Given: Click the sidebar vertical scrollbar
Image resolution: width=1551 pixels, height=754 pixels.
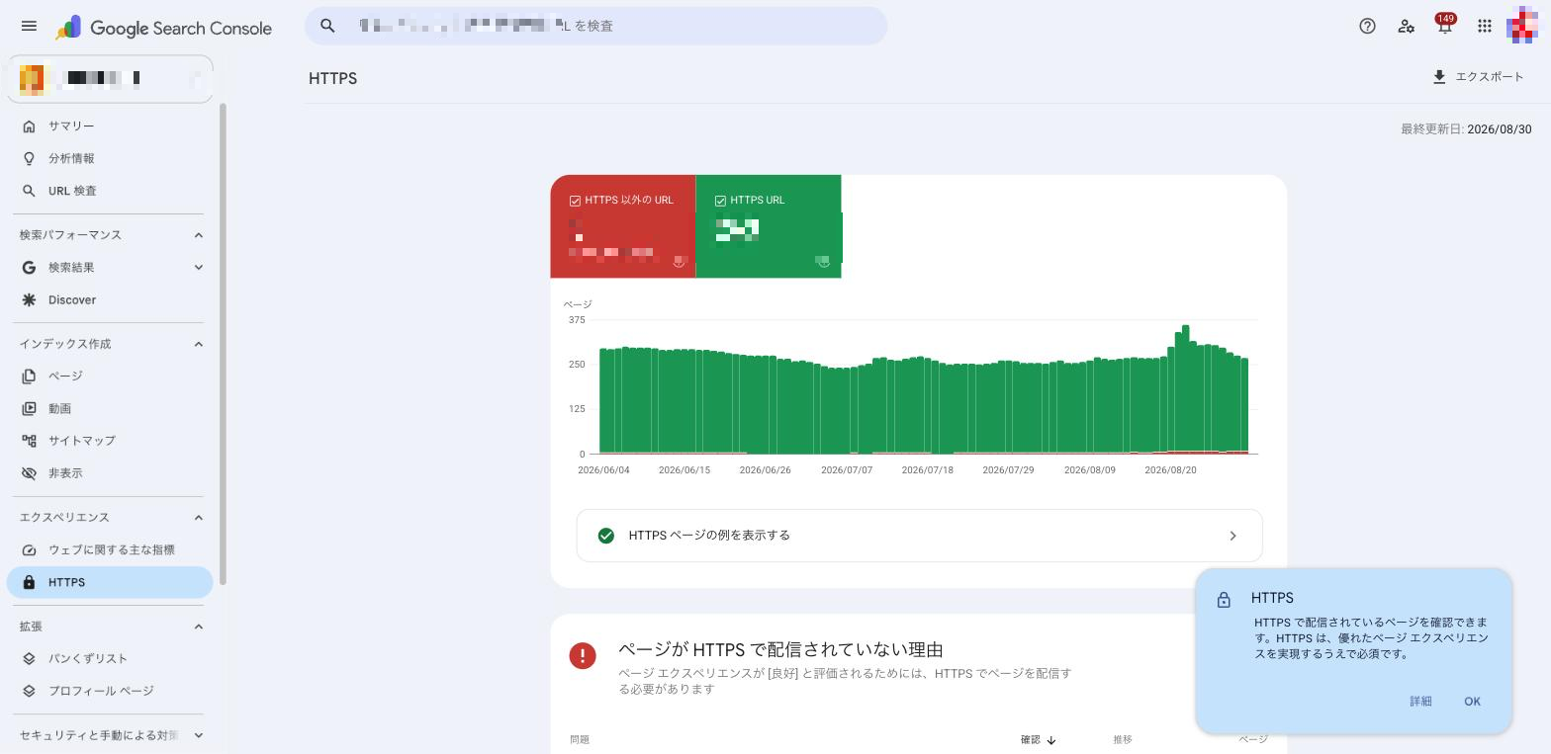Looking at the screenshot, I should [223, 344].
